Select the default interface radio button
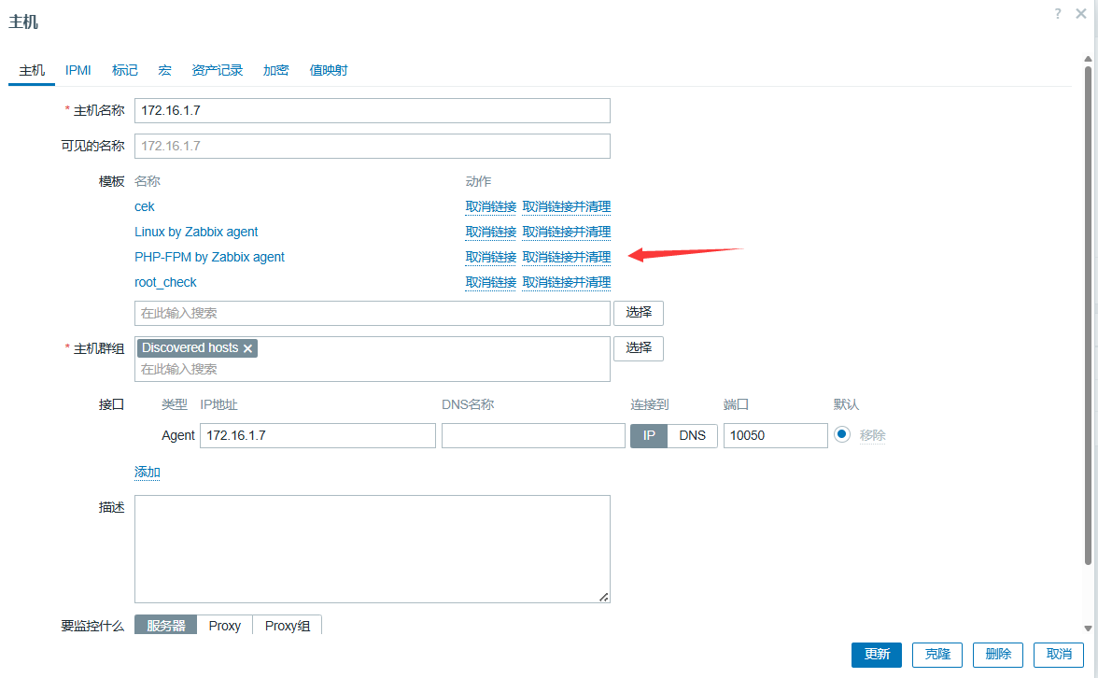Viewport: 1098px width, 678px height. [x=842, y=434]
